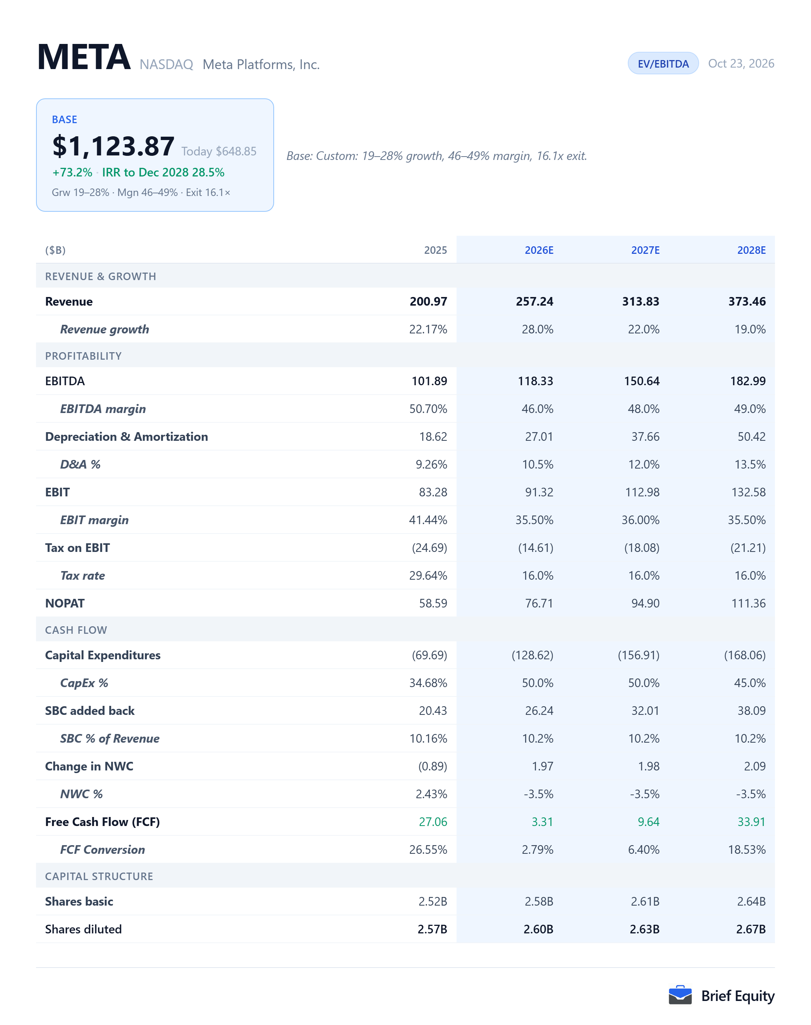Click 2026E shares basic 2.58B

(539, 901)
